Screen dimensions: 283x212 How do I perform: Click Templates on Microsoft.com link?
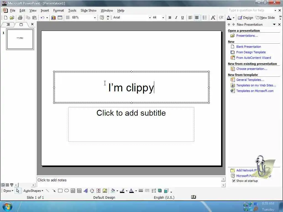click(x=255, y=91)
